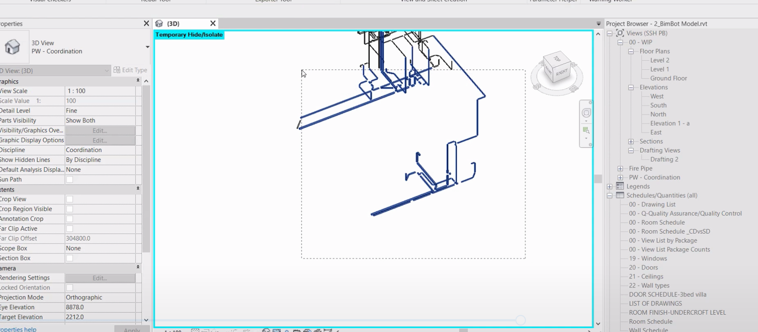Click the Views (SSH PB) browser icon
Image resolution: width=758 pixels, height=332 pixels.
click(x=620, y=33)
